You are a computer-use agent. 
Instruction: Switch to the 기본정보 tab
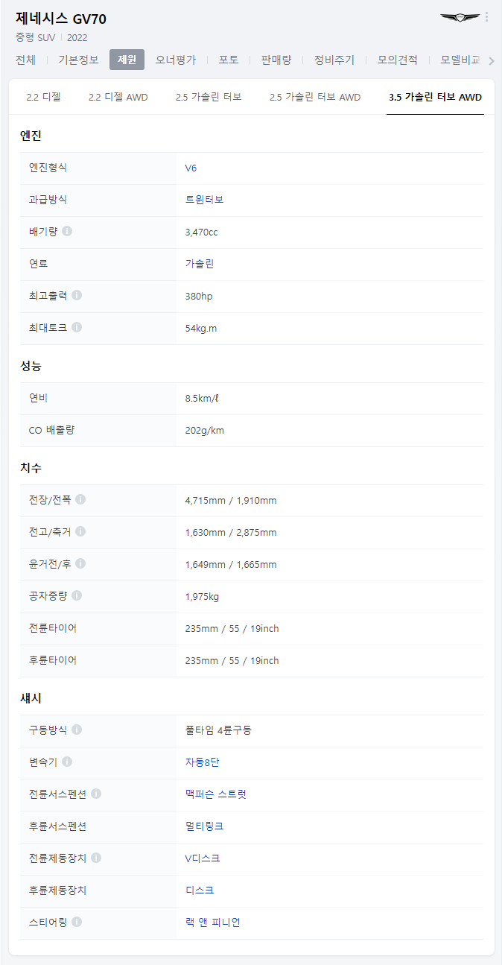78,60
